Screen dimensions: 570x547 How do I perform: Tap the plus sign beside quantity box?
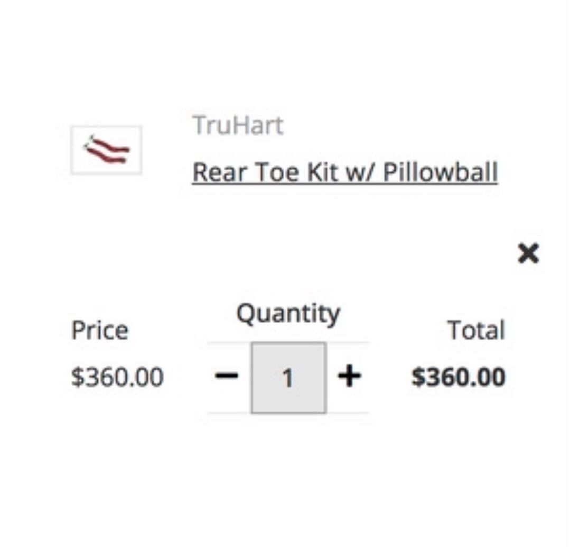click(x=349, y=377)
